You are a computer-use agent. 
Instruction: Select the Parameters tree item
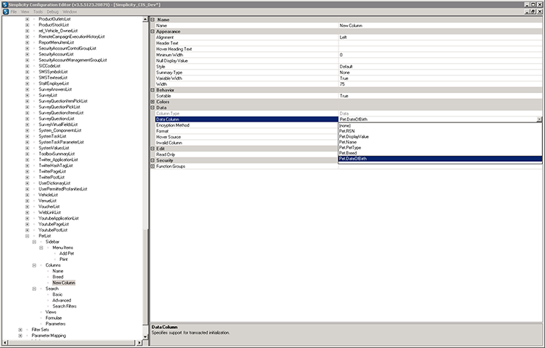(55, 324)
